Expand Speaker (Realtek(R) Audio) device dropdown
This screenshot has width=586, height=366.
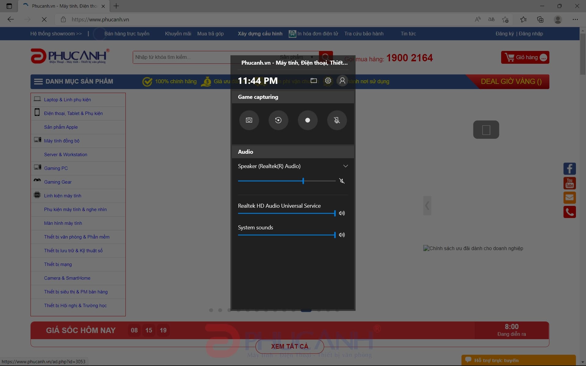(345, 166)
